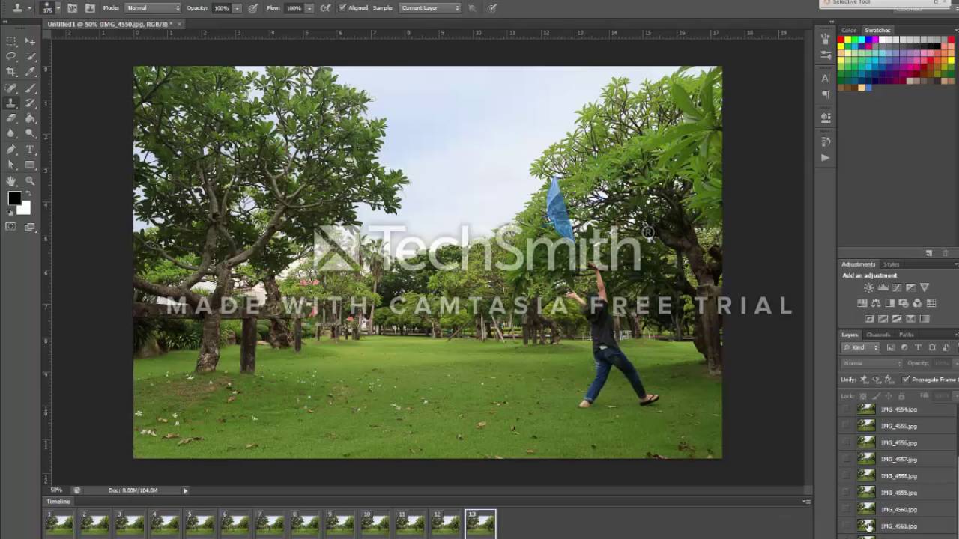Toggle pressure for opacity button
Image resolution: width=959 pixels, height=539 pixels.
tap(253, 7)
